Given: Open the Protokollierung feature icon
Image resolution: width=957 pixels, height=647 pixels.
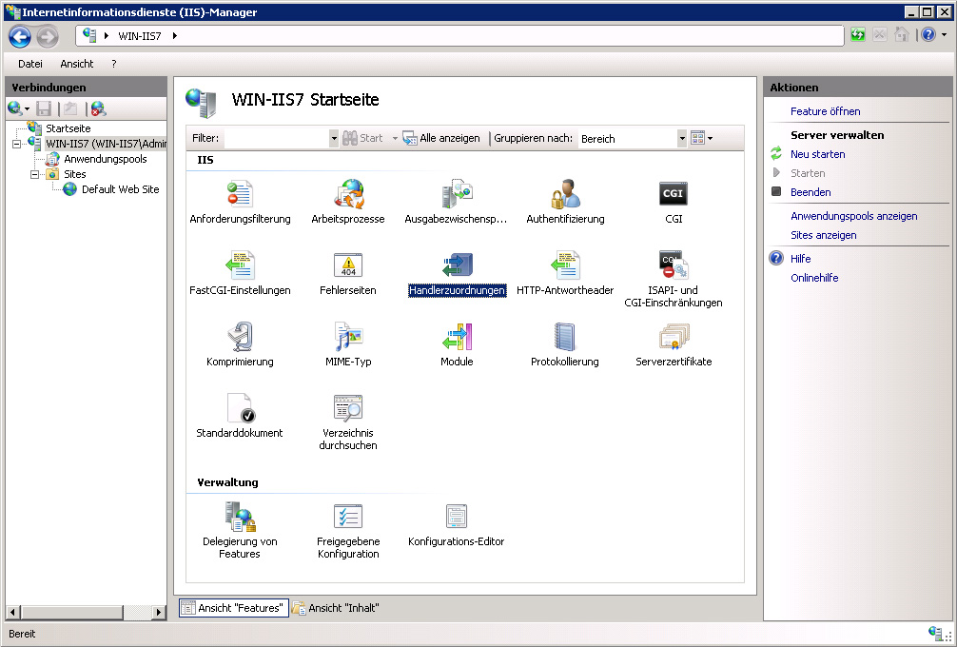Looking at the screenshot, I should click(x=565, y=337).
